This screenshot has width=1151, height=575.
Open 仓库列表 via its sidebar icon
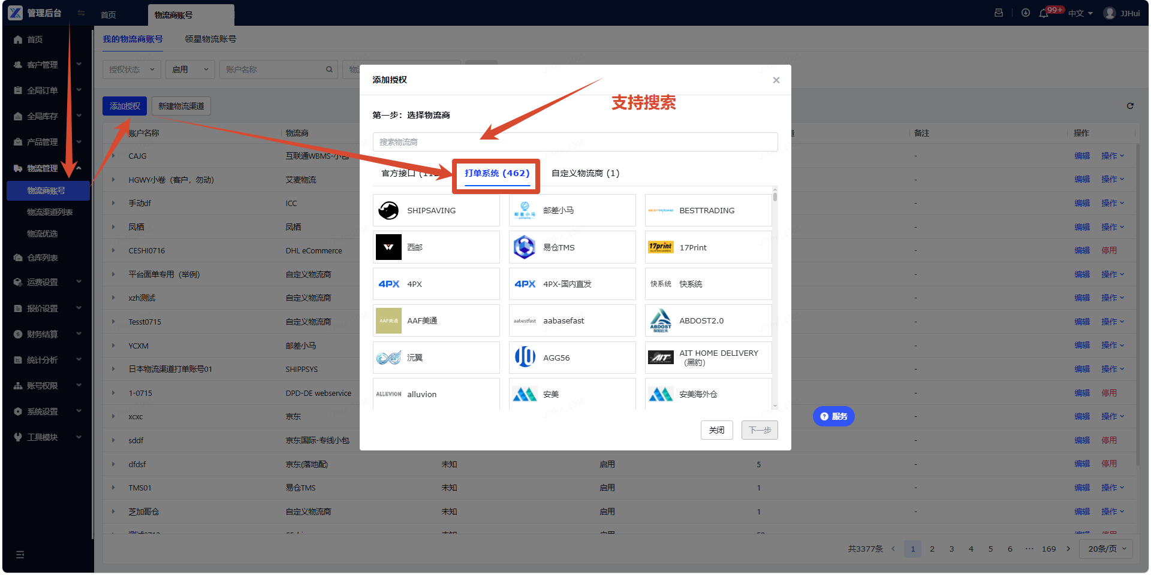point(18,258)
